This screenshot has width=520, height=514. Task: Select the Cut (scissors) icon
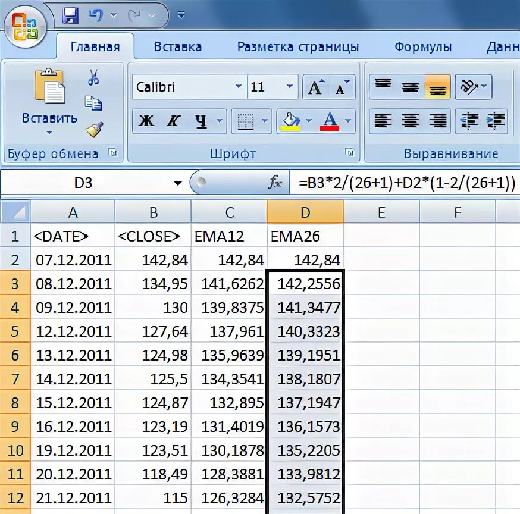[93, 78]
